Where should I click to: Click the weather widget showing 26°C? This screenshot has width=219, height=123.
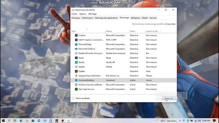pos(167,121)
